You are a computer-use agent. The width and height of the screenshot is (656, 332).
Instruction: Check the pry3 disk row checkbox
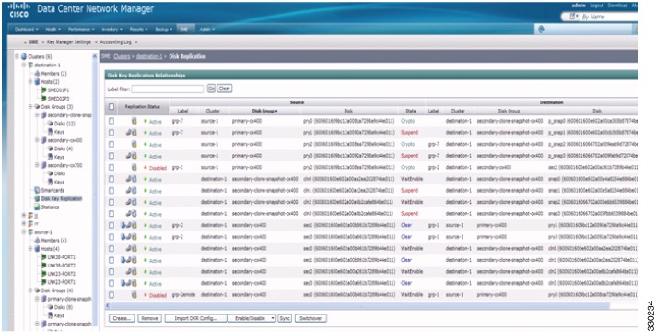(111, 156)
